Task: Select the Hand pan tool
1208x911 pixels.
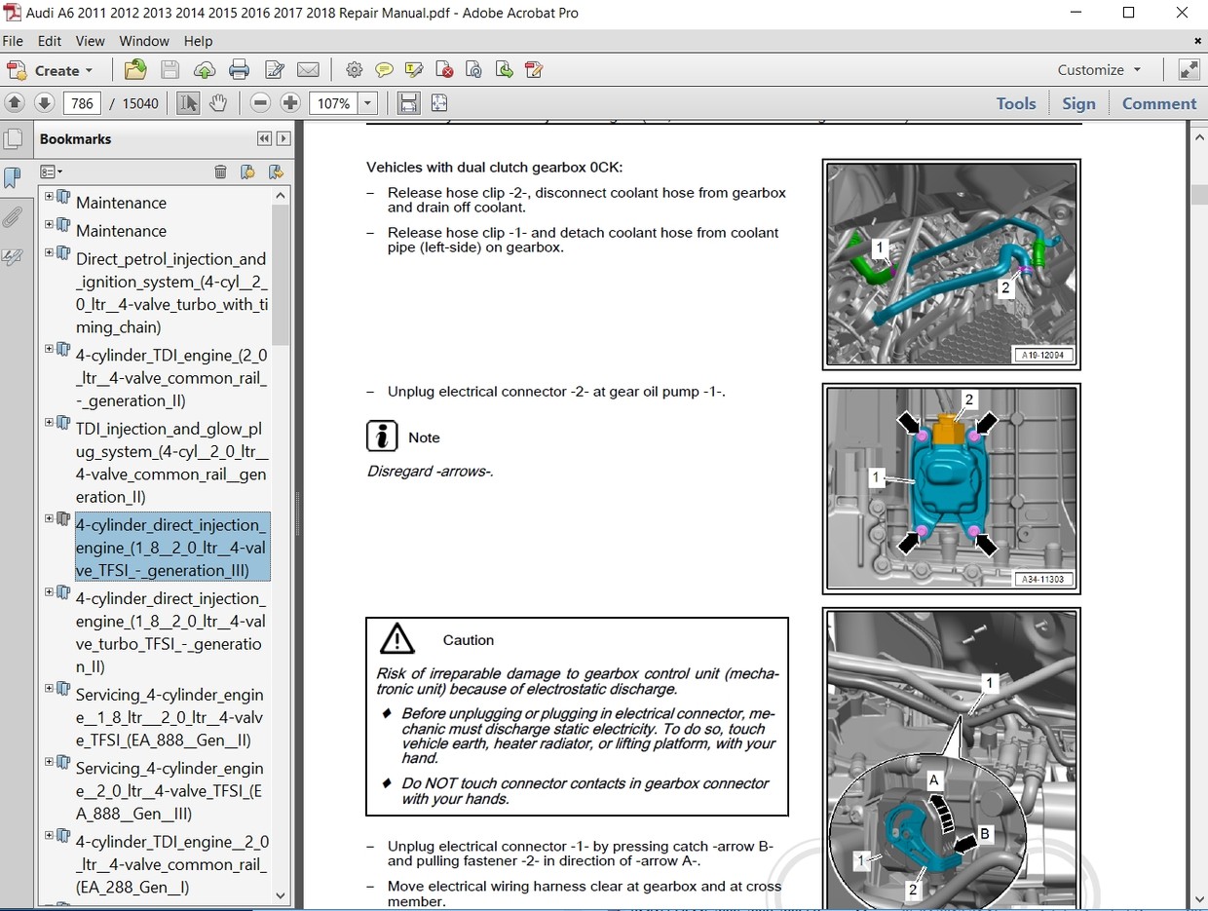Action: [x=218, y=103]
